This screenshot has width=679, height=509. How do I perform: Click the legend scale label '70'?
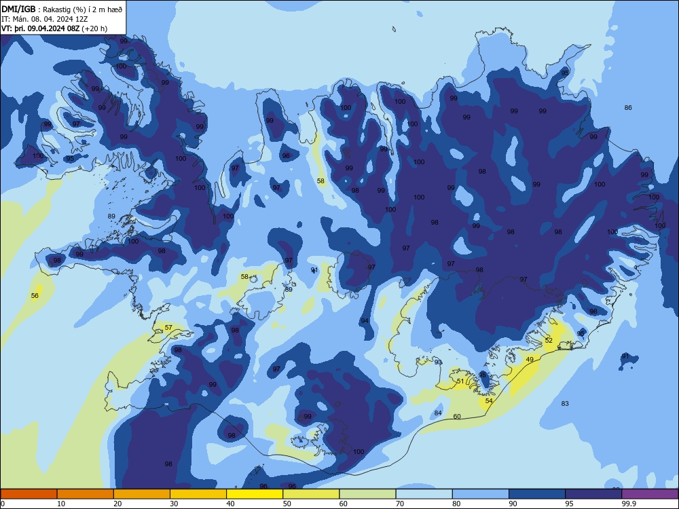point(400,504)
